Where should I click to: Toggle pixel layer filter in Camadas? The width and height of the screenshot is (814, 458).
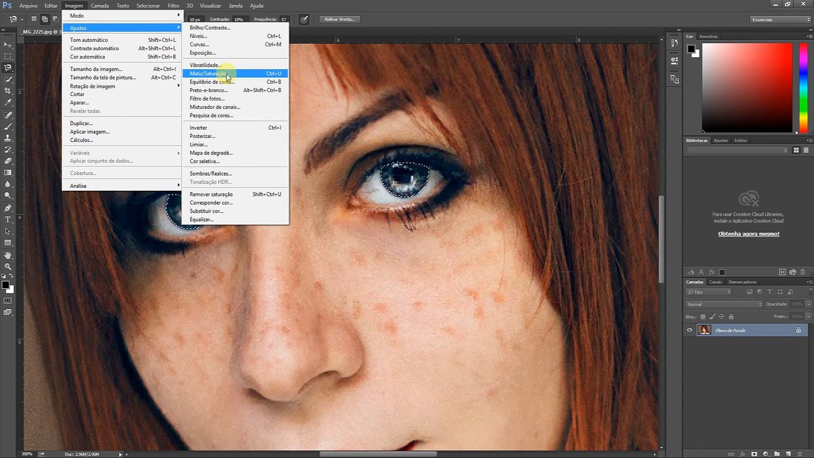pyautogui.click(x=750, y=292)
